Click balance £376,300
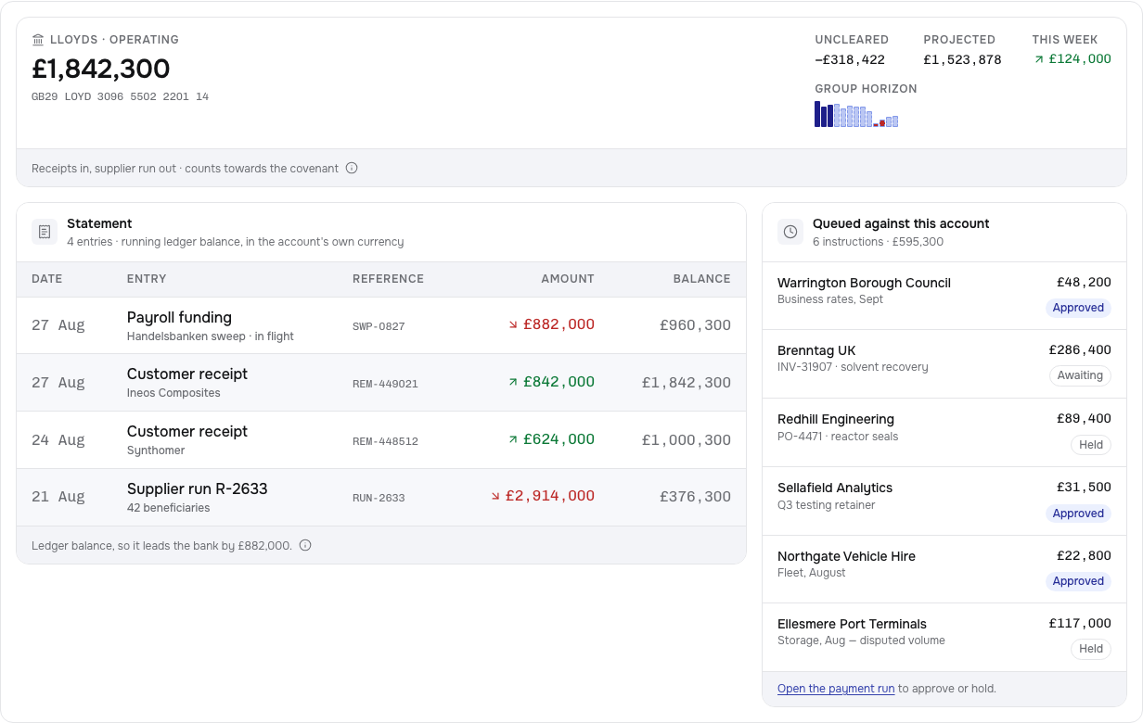Viewport: 1143px width, 723px height. tap(695, 497)
